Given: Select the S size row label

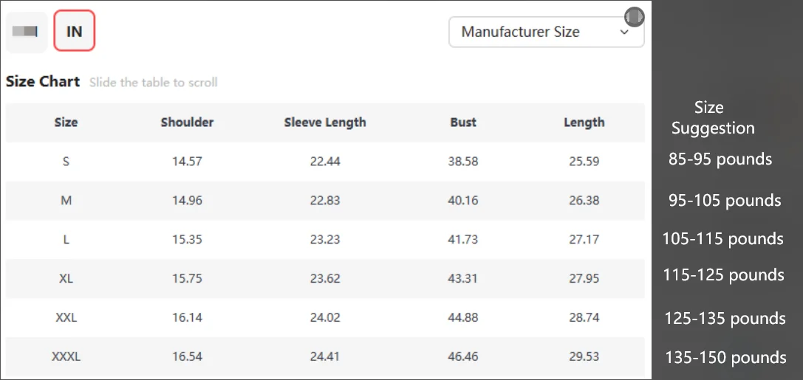Looking at the screenshot, I should tap(66, 161).
